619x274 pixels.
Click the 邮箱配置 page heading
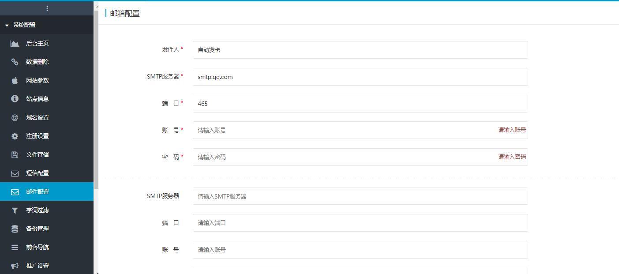125,14
